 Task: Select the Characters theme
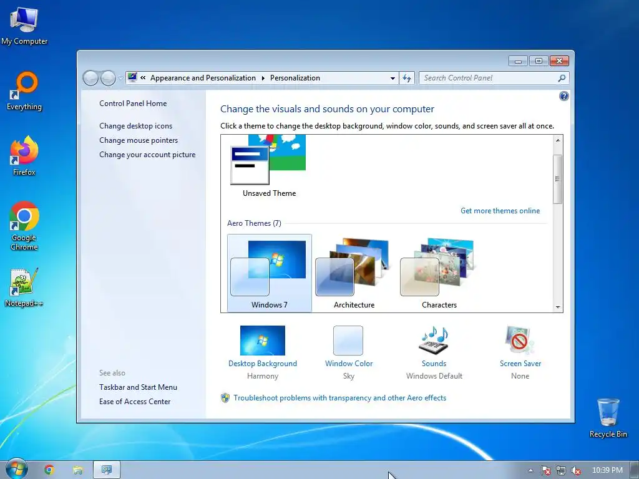pos(439,273)
